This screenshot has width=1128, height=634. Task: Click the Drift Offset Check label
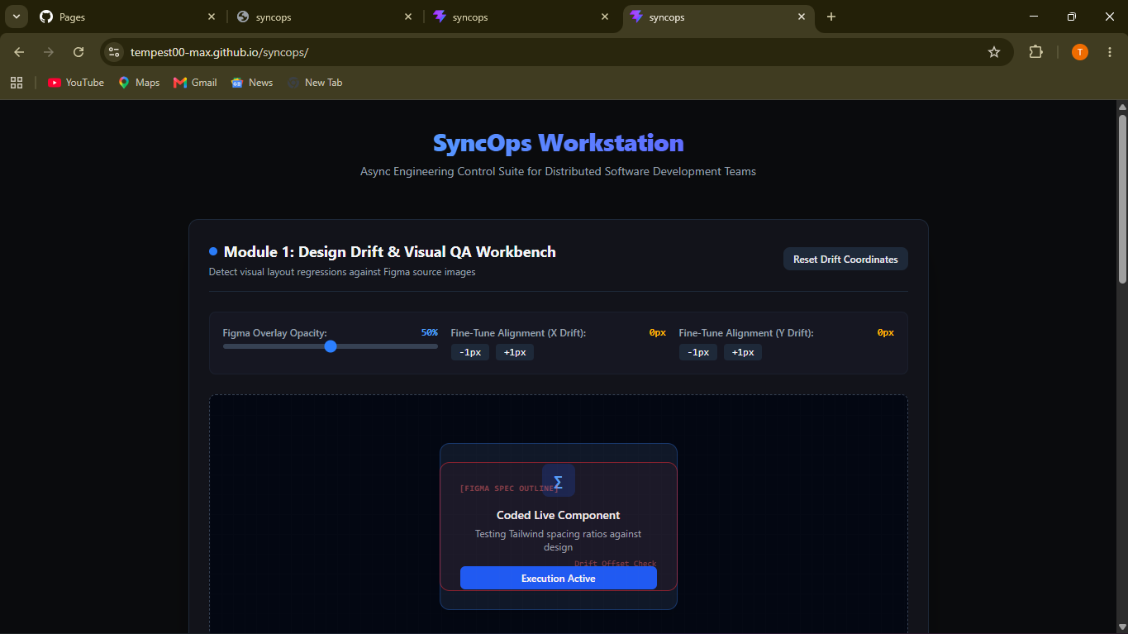pyautogui.click(x=616, y=564)
